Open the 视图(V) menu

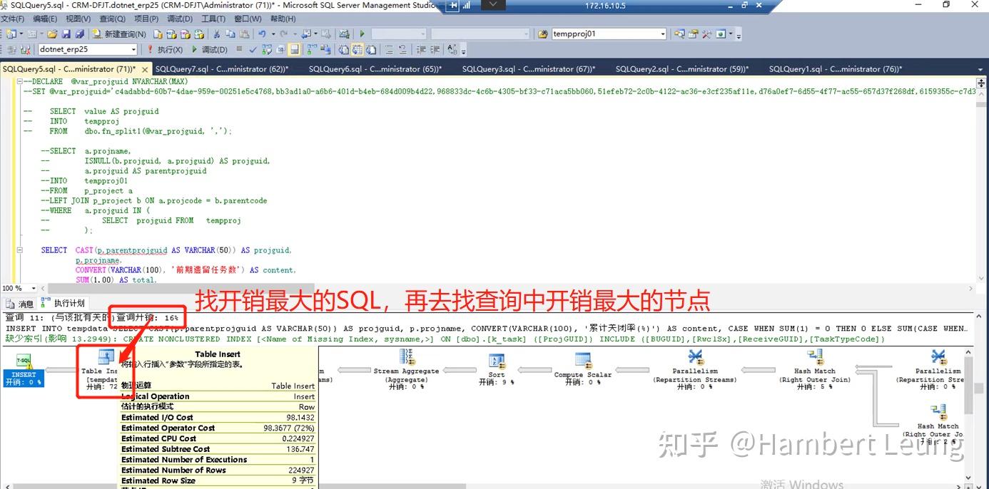pos(78,19)
